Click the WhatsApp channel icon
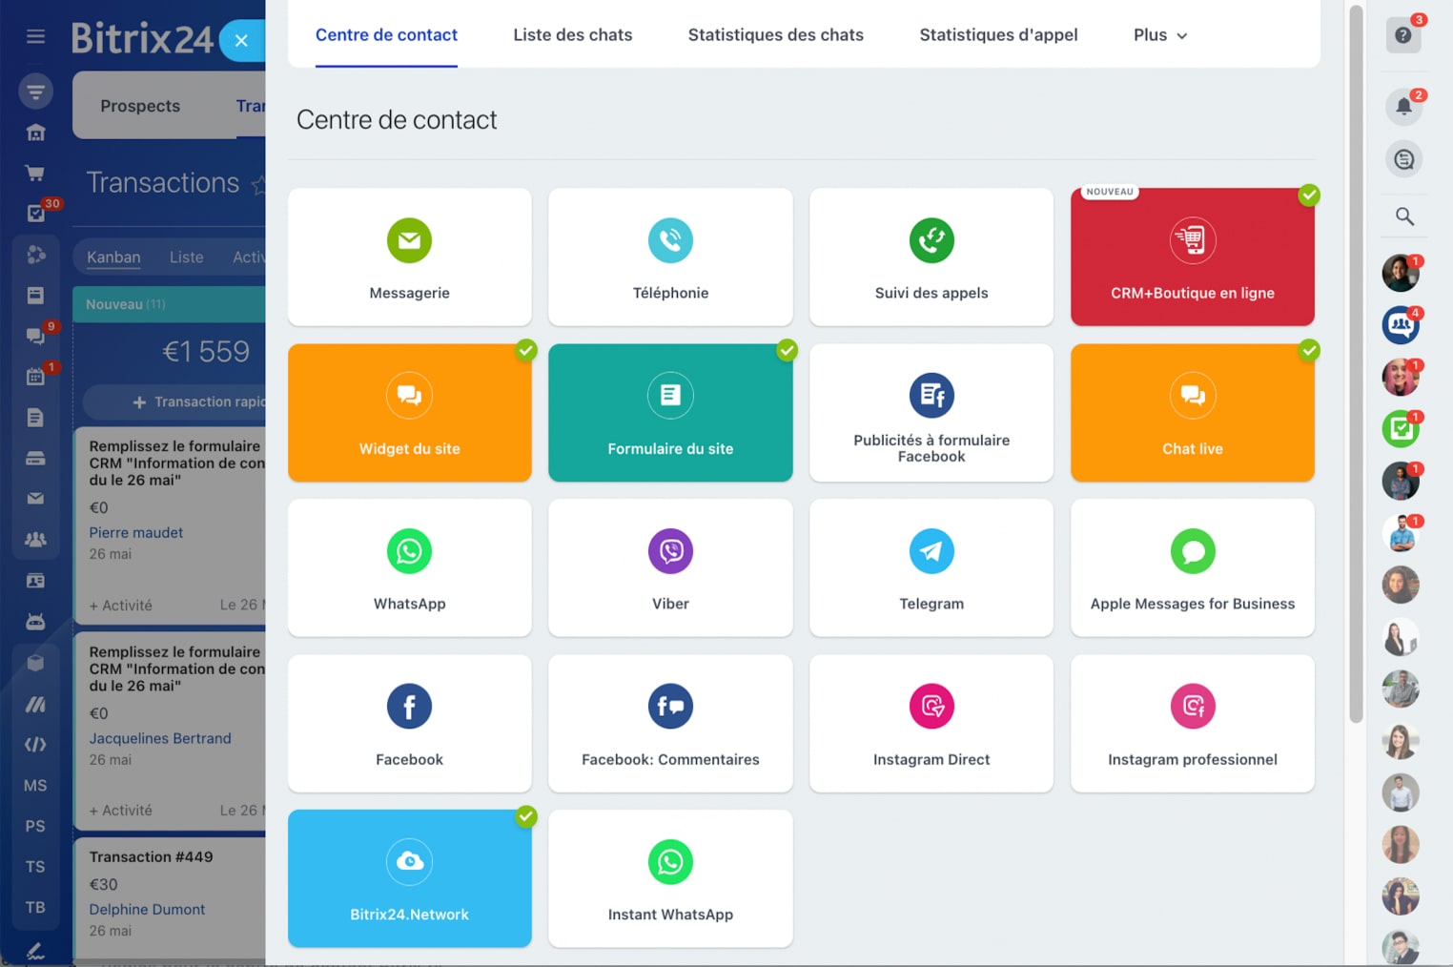1453x967 pixels. (409, 551)
